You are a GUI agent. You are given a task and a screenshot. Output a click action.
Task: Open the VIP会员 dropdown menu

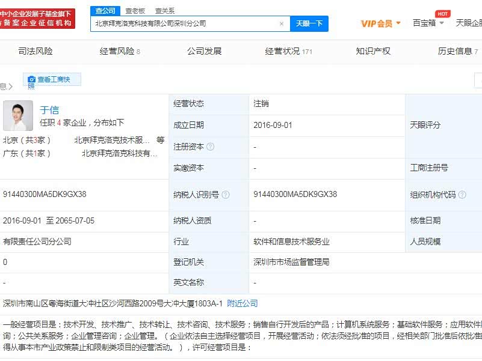380,23
